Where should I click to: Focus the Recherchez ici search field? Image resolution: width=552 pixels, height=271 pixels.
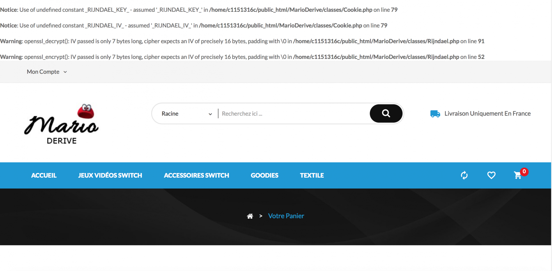[x=294, y=114]
